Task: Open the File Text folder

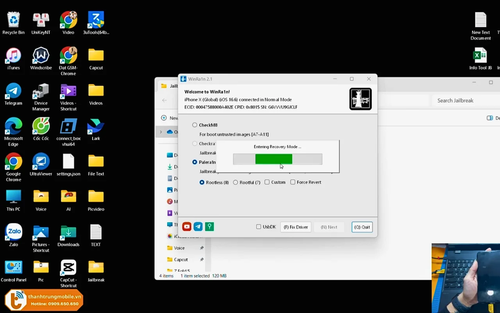Action: (96, 164)
